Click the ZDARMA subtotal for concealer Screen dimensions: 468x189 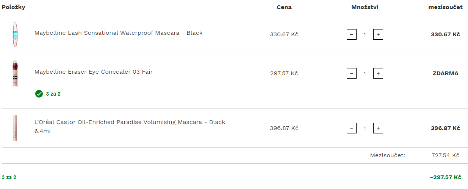(x=445, y=73)
